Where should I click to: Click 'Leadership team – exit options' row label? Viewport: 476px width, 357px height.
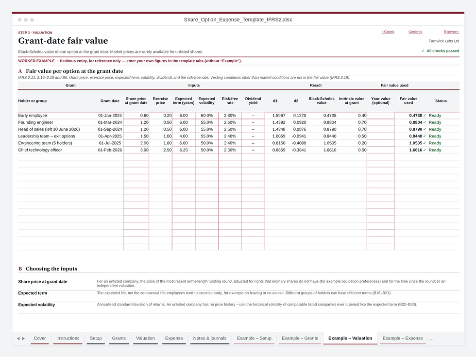(47, 136)
